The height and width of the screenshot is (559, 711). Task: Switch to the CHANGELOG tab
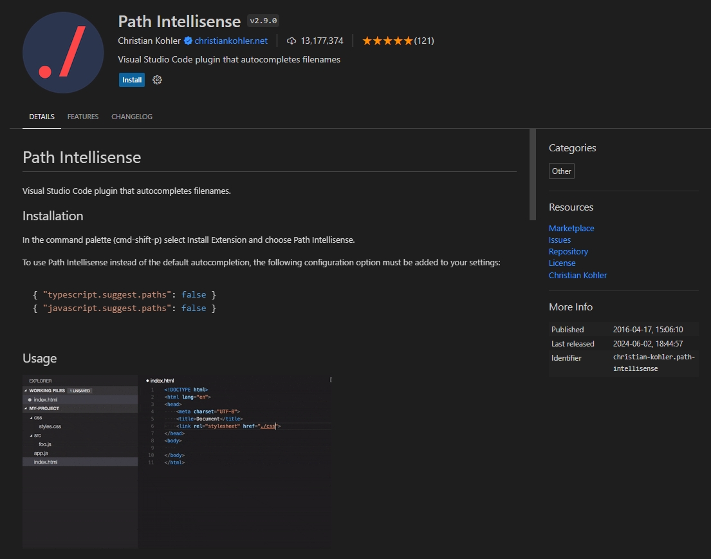tap(132, 117)
